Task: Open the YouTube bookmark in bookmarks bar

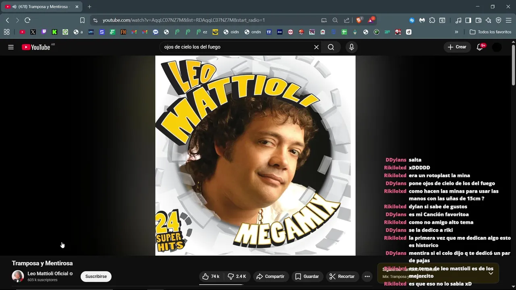Action: (x=22, y=32)
